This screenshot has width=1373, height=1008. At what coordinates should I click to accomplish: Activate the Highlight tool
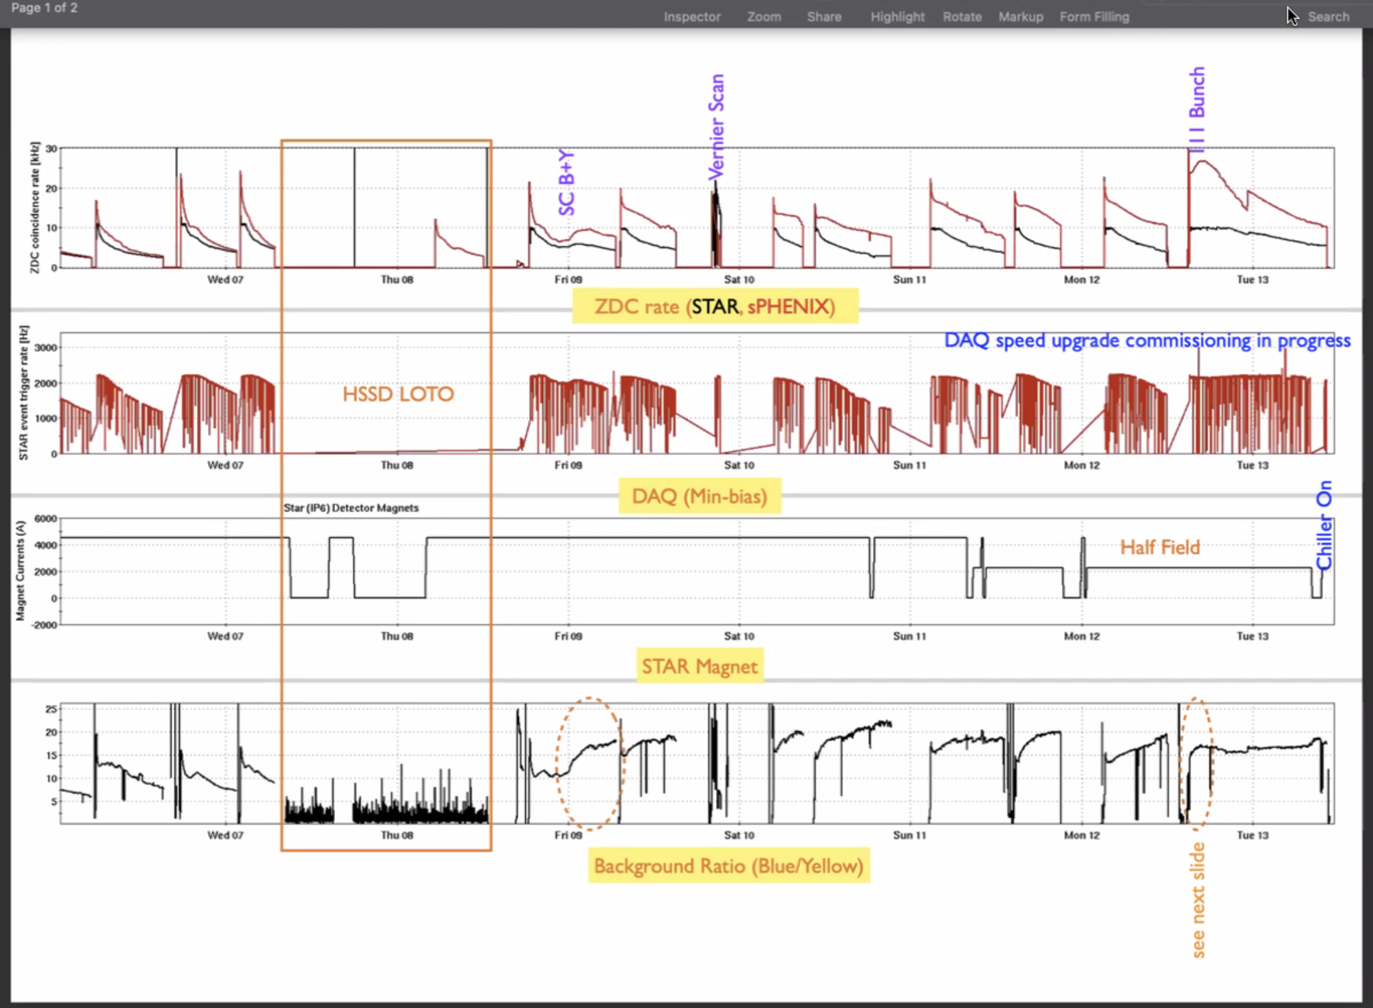point(897,16)
